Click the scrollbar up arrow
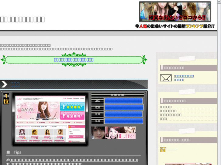Viewport: 221px width, 165px height. click(x=219, y=1)
